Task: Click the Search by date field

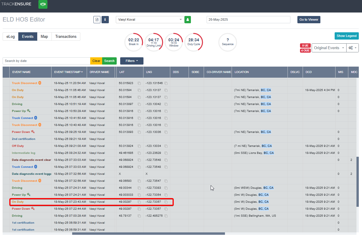Action: [47, 61]
